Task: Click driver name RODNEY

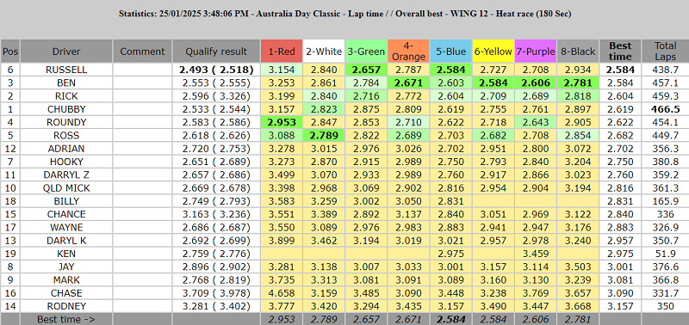Action: [x=66, y=306]
